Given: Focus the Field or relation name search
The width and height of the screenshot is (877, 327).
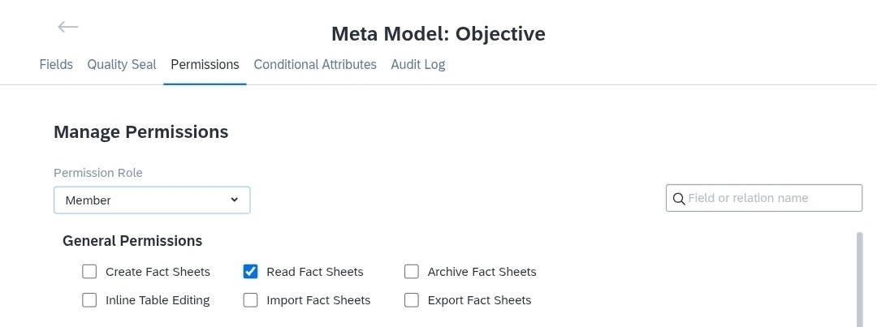Looking at the screenshot, I should [764, 198].
